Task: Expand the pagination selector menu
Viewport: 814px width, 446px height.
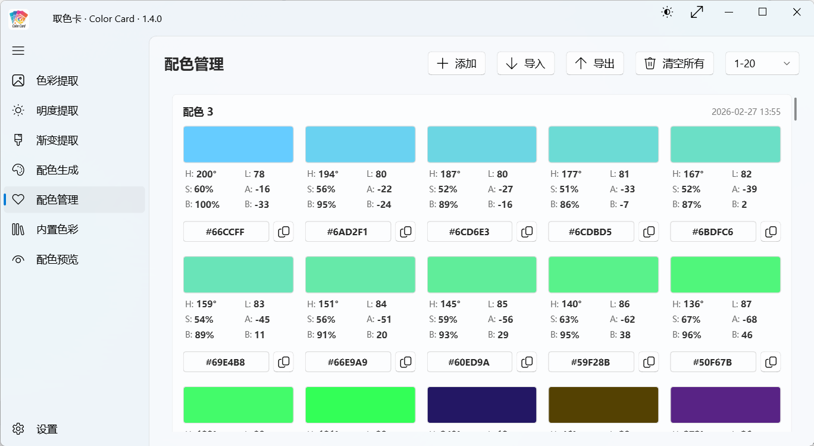Action: coord(762,63)
